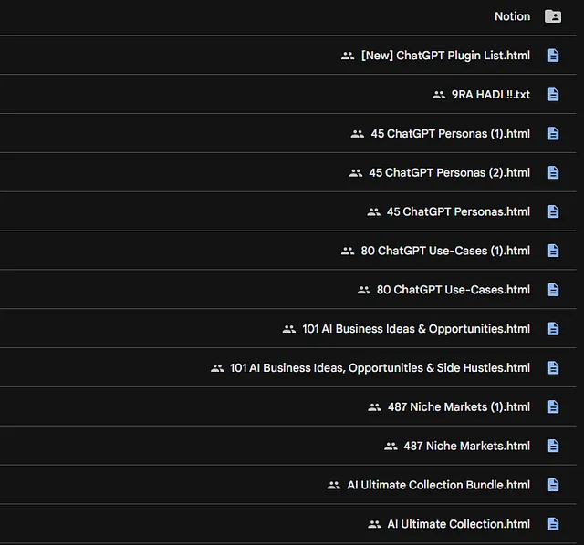Click document icon of 45 ChatGPT Personas (2).html
Image resolution: width=584 pixels, height=545 pixels.
[553, 172]
